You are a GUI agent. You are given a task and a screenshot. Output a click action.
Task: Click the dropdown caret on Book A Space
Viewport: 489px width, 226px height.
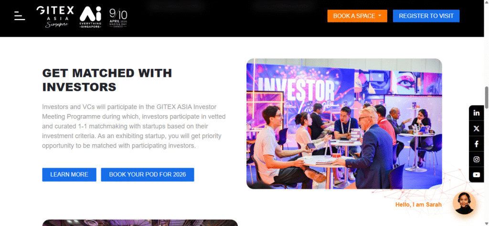coord(380,16)
